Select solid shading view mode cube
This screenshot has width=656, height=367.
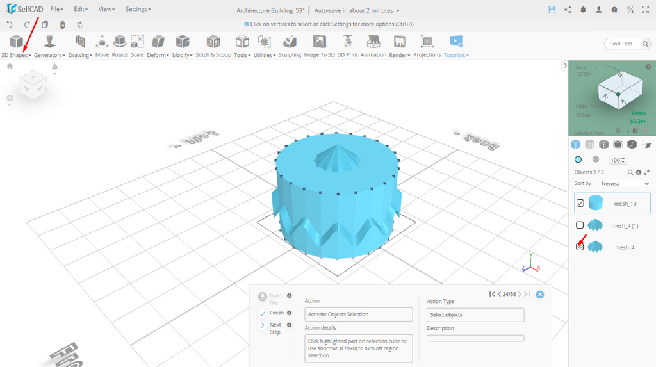coord(576,144)
